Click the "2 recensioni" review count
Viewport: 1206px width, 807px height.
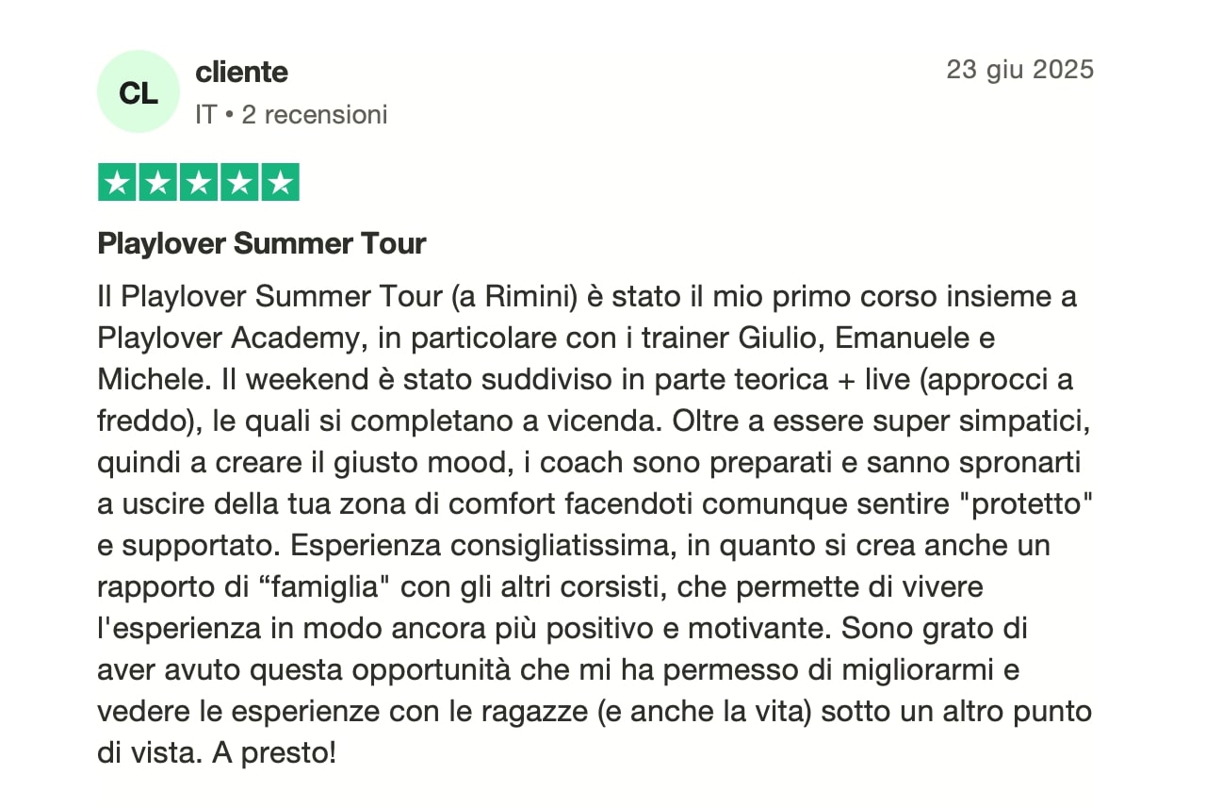tap(315, 115)
